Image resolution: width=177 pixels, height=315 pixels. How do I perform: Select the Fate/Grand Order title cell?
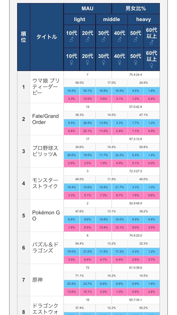tap(47, 119)
